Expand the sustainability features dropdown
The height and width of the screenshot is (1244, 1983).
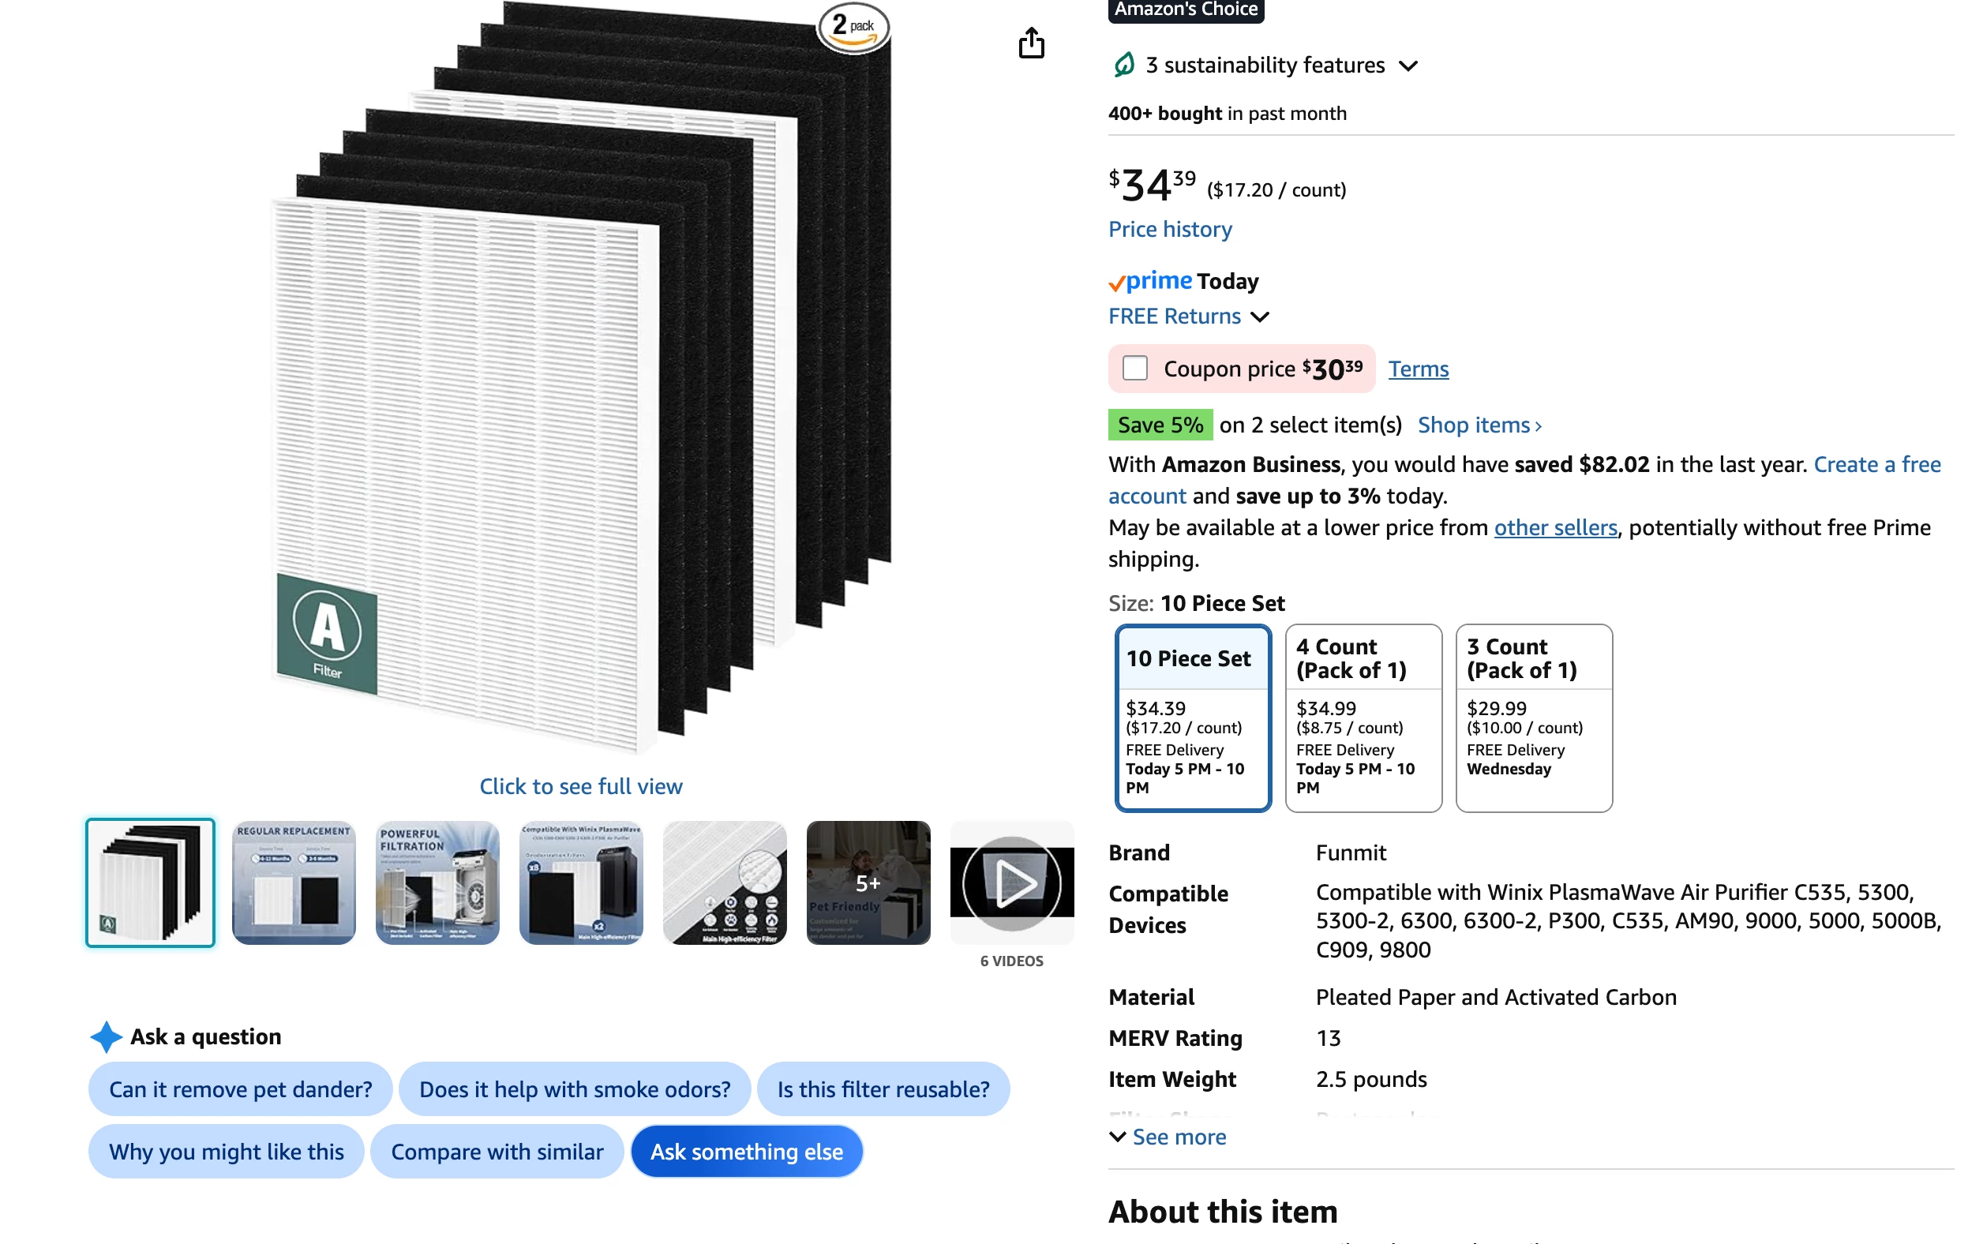1408,66
